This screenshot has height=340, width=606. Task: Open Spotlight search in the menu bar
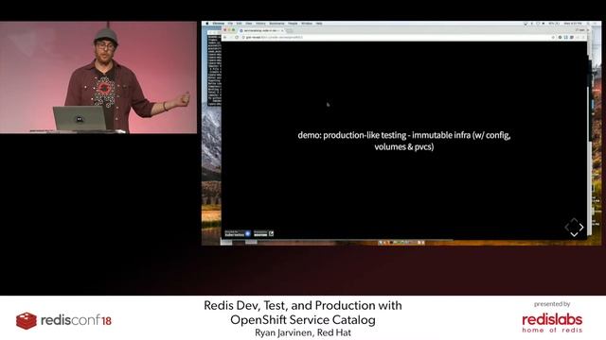[588, 24]
